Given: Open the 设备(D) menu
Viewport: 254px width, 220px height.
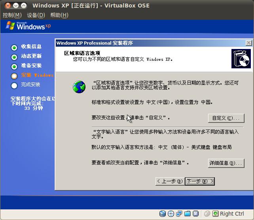Looking at the screenshot, I should (x=36, y=15).
